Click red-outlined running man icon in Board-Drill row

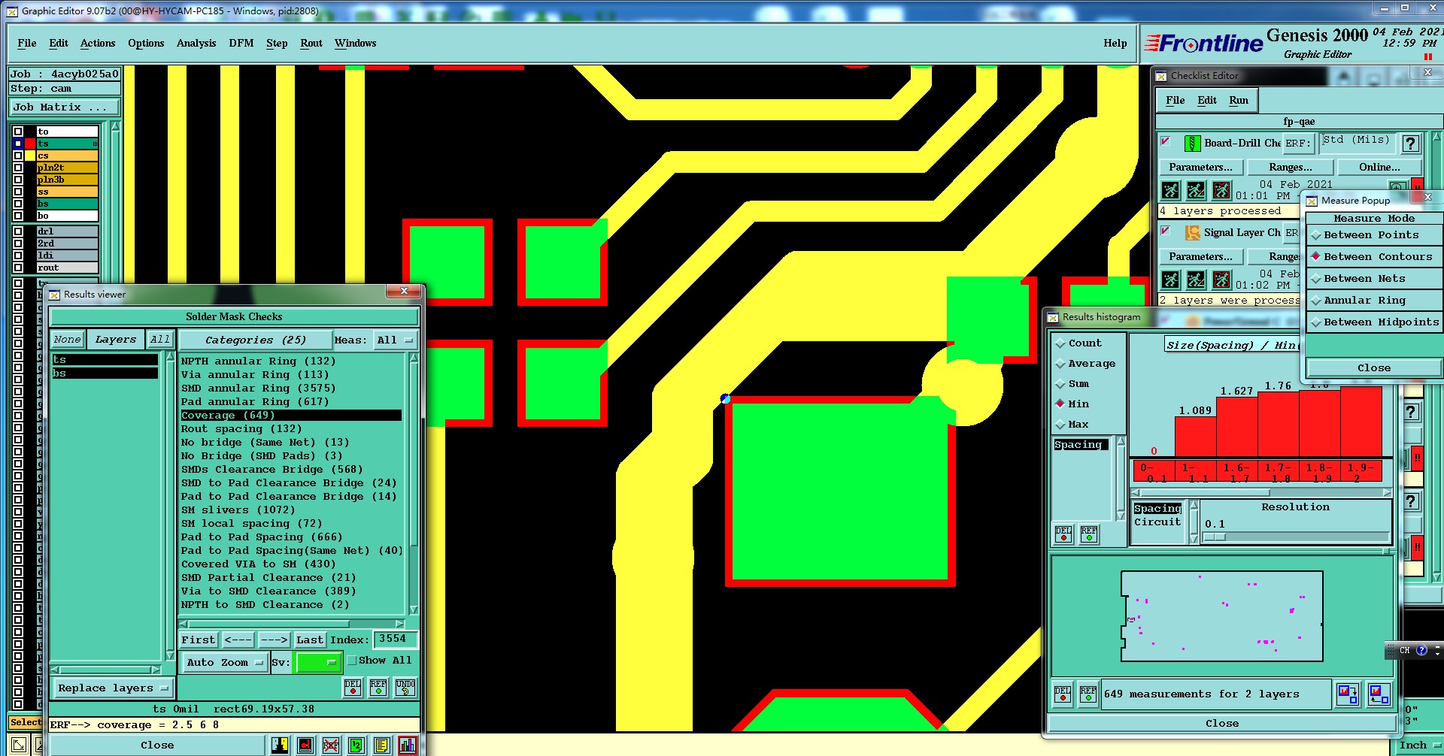click(x=1222, y=190)
